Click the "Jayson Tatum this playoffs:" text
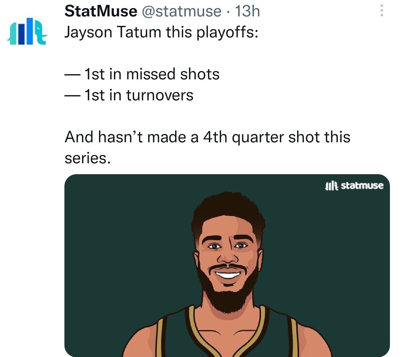Image resolution: width=402 pixels, height=357 pixels. 161,32
